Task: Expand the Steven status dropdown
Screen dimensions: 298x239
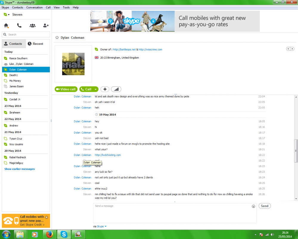Action: coord(9,15)
